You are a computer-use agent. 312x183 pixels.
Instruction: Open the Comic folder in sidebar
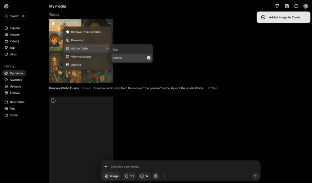coord(11,115)
